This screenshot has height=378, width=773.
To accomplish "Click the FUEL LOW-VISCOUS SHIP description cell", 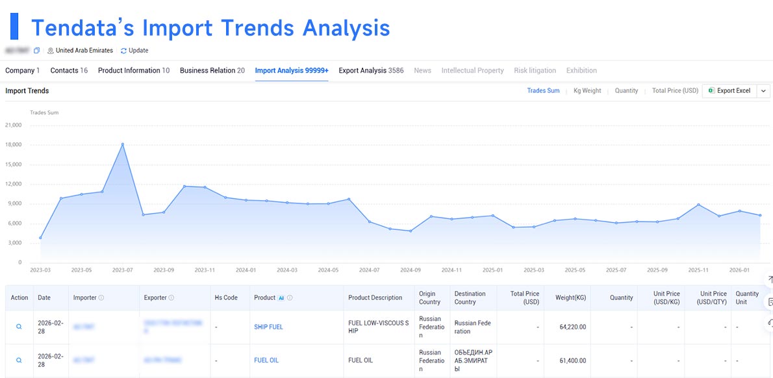I will point(378,327).
